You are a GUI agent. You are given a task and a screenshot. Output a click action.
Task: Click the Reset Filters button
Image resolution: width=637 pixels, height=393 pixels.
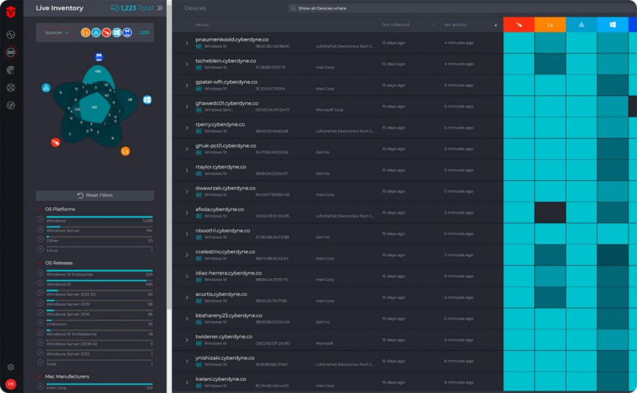click(x=95, y=195)
